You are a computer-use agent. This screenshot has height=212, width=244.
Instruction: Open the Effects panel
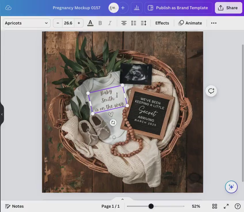162,23
